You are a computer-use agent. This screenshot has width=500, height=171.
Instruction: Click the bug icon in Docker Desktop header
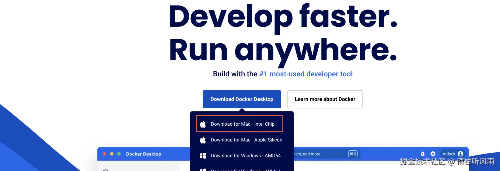(423, 154)
